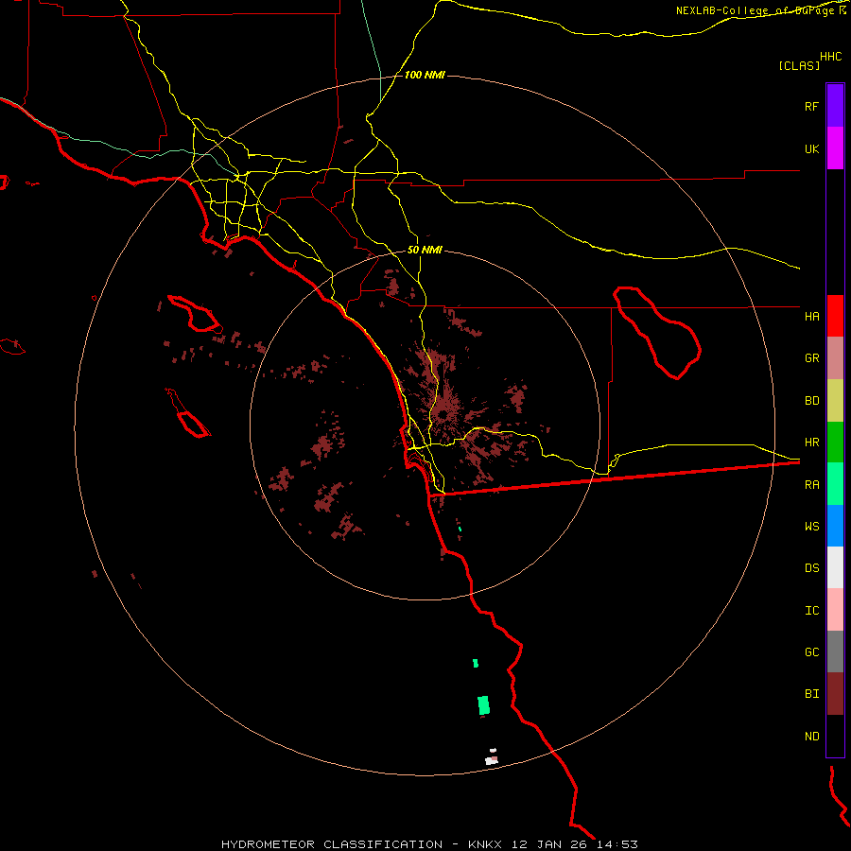Screen dimensions: 851x851
Task: Click the 50 NMI range ring label
Action: pyautogui.click(x=425, y=250)
